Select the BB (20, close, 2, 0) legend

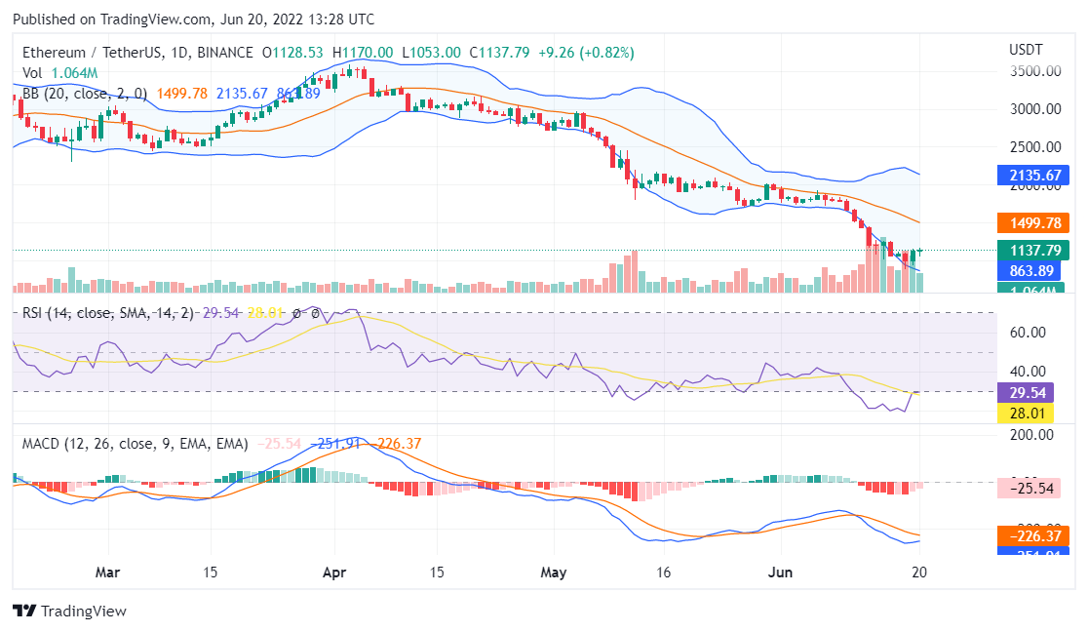point(85,94)
